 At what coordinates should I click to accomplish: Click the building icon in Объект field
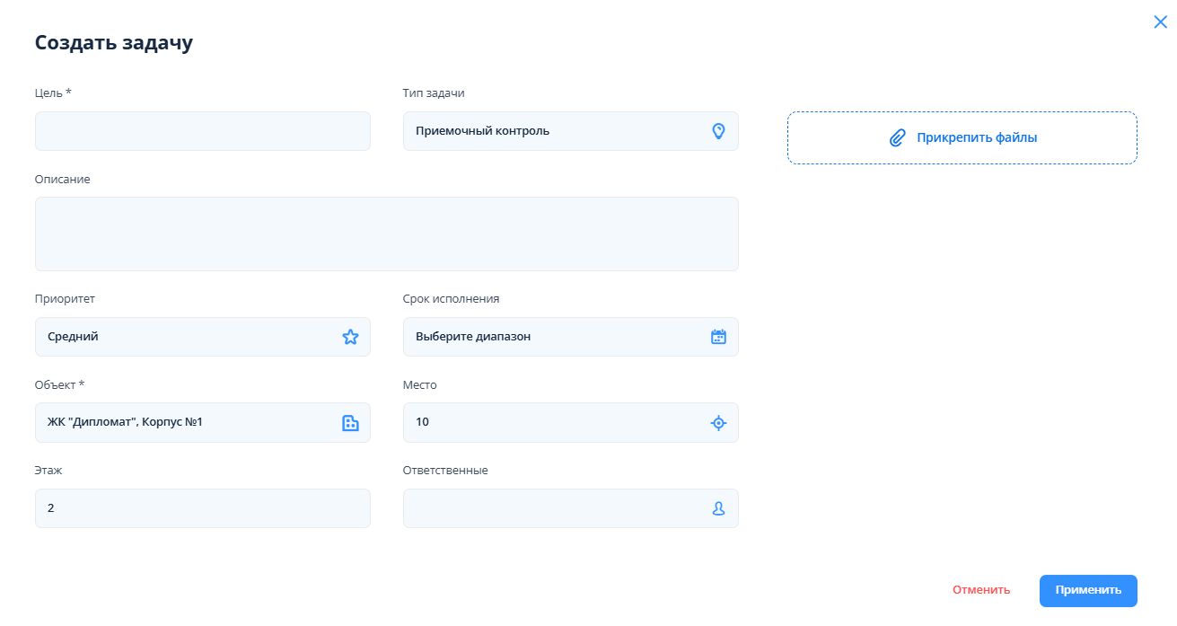click(x=350, y=423)
